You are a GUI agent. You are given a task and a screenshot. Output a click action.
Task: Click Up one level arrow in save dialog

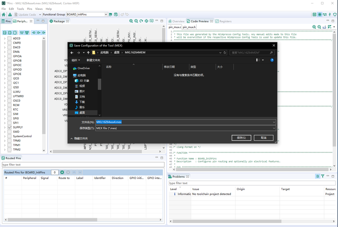point(88,53)
